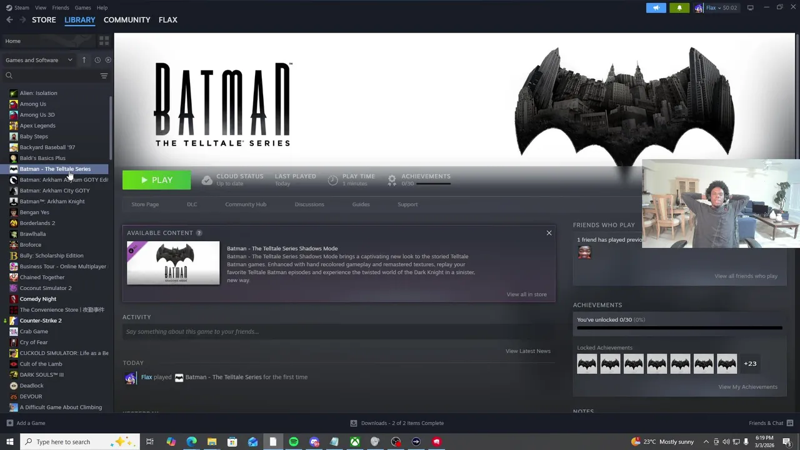Open the Friends menu
Screen dimensions: 800x450
tap(61, 7)
